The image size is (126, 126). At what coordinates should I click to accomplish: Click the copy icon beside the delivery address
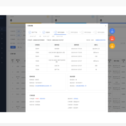point(86,86)
